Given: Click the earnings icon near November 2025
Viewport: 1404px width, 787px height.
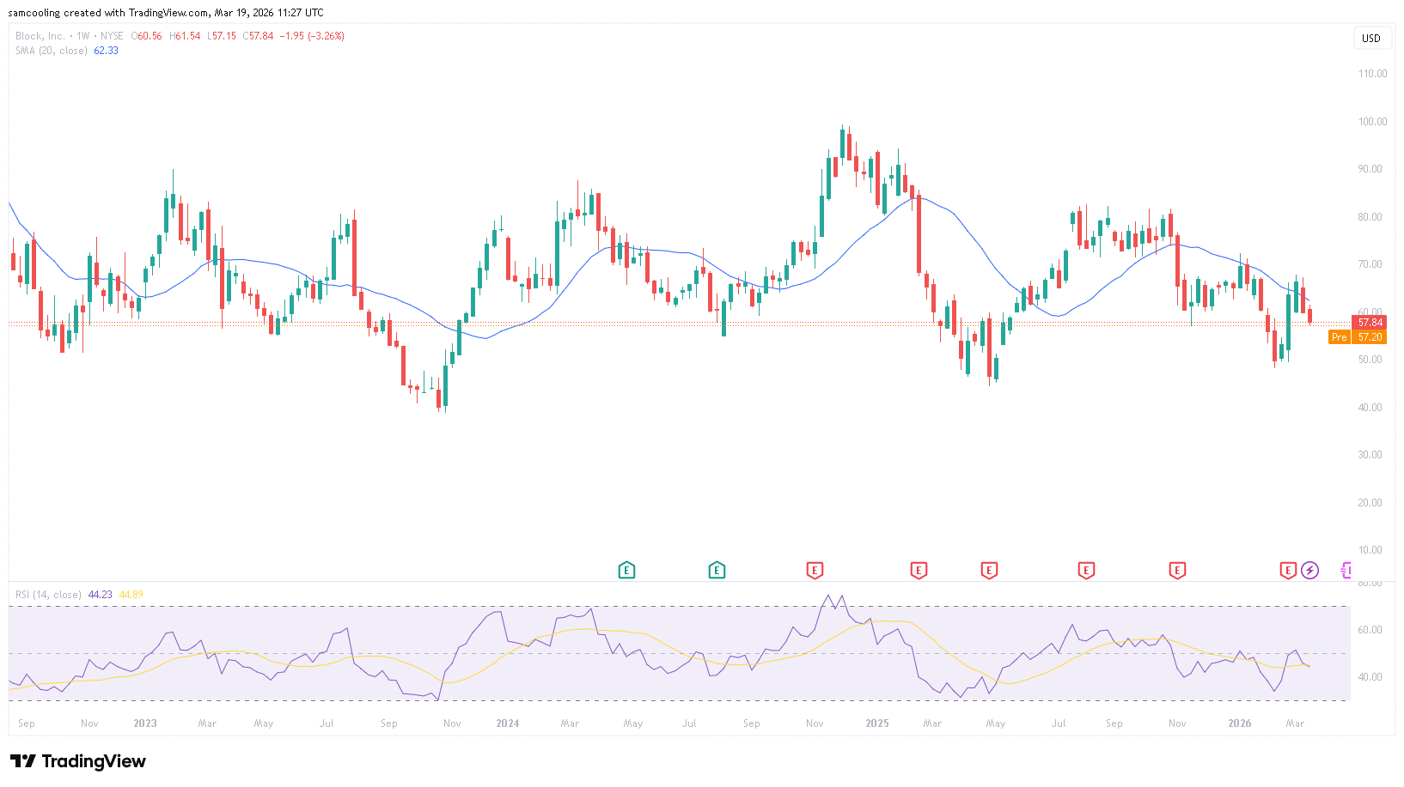Looking at the screenshot, I should click(1178, 570).
